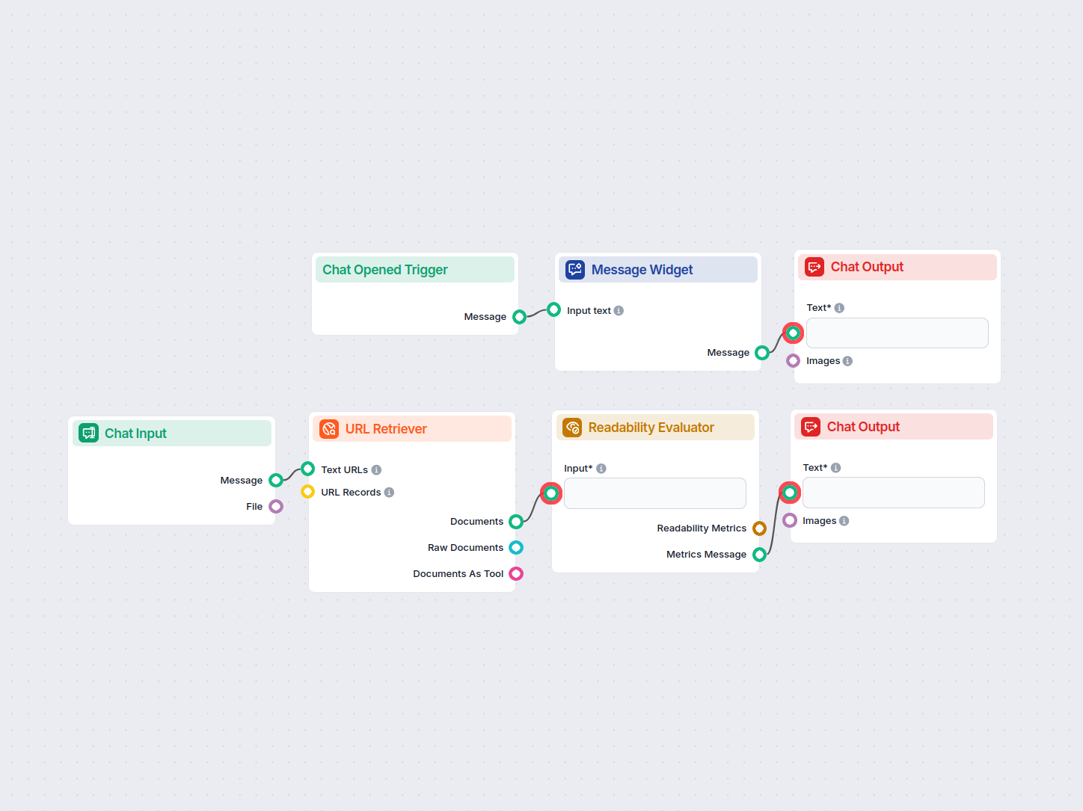Select the Readability Evaluator node title
The width and height of the screenshot is (1083, 811).
[x=651, y=427]
